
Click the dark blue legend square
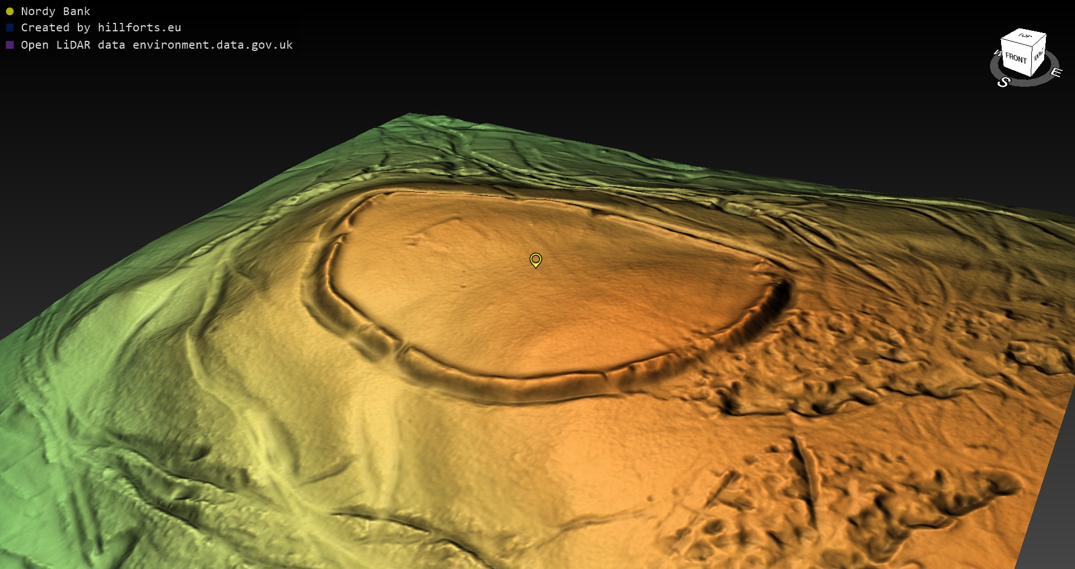click(x=10, y=27)
